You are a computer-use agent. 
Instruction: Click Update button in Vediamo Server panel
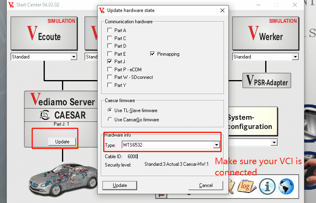click(x=62, y=142)
